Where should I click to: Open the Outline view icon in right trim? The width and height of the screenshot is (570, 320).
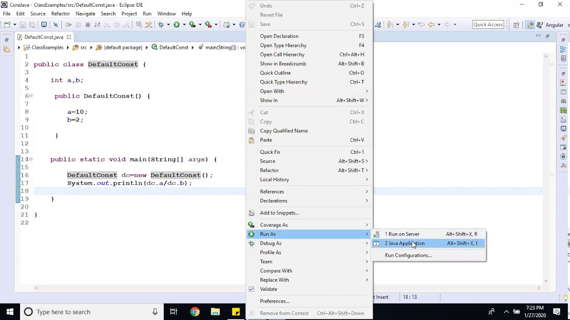pos(563,49)
